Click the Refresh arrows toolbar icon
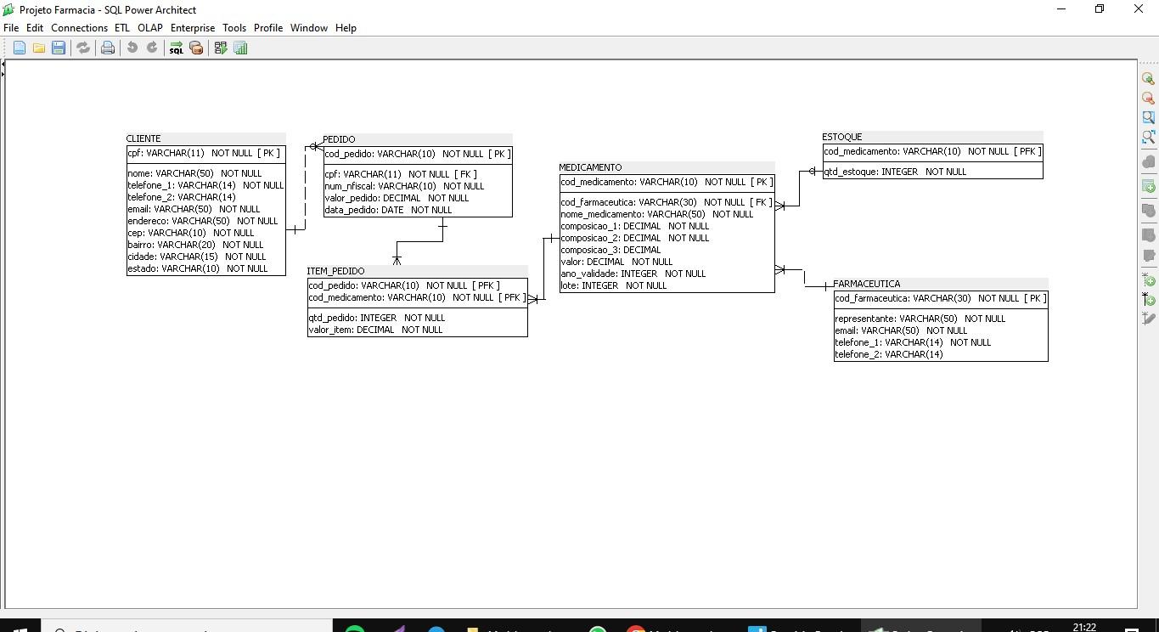Screen dimensions: 1159x632 coord(83,48)
